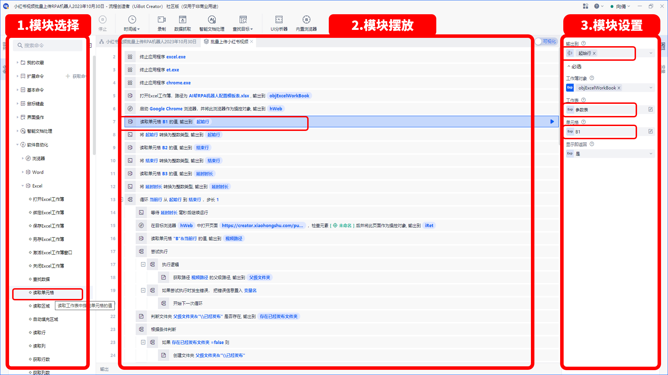Image resolution: width=668 pixels, height=375 pixels.
Task: Select the 读取区域 command
Action: [41, 306]
